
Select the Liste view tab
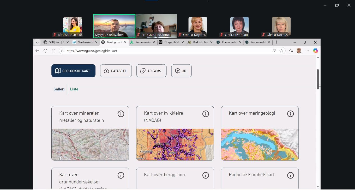[x=74, y=89]
